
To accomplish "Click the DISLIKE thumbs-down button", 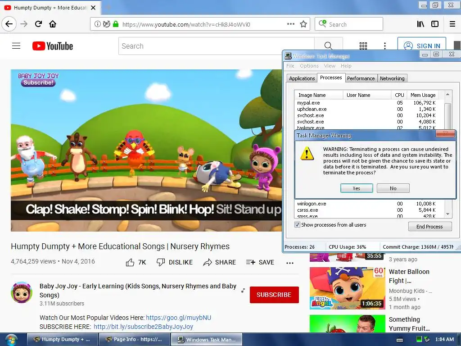I will [175, 262].
